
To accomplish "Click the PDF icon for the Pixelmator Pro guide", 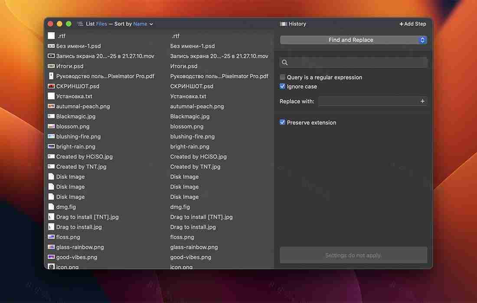I will click(52, 76).
